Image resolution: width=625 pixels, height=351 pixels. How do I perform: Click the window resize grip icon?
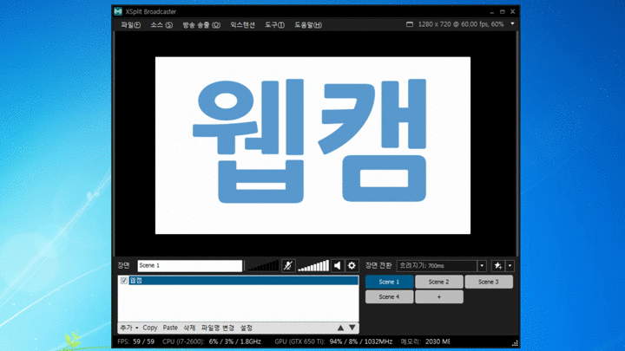515,343
